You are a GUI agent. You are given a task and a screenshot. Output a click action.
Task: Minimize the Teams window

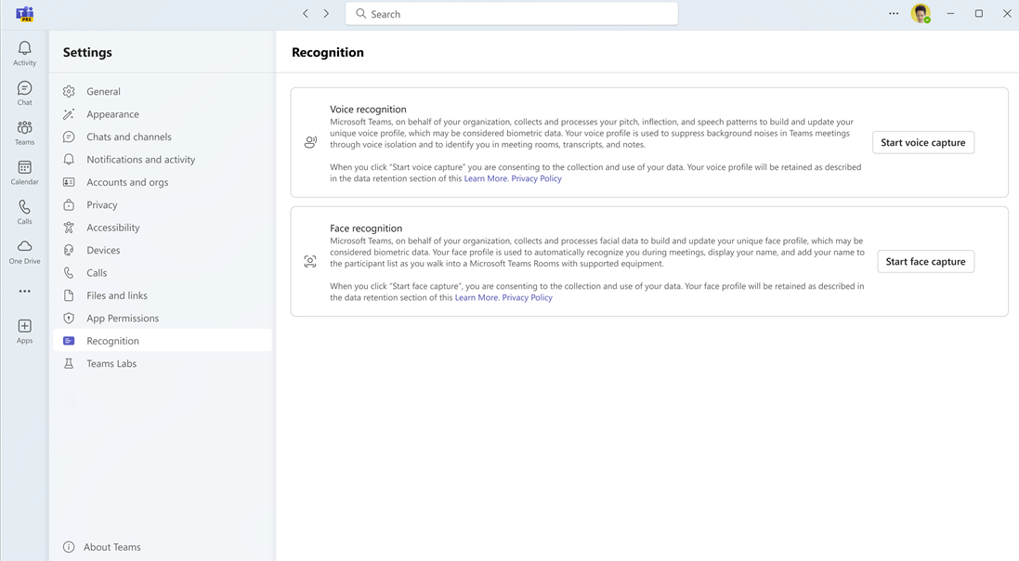pos(950,14)
